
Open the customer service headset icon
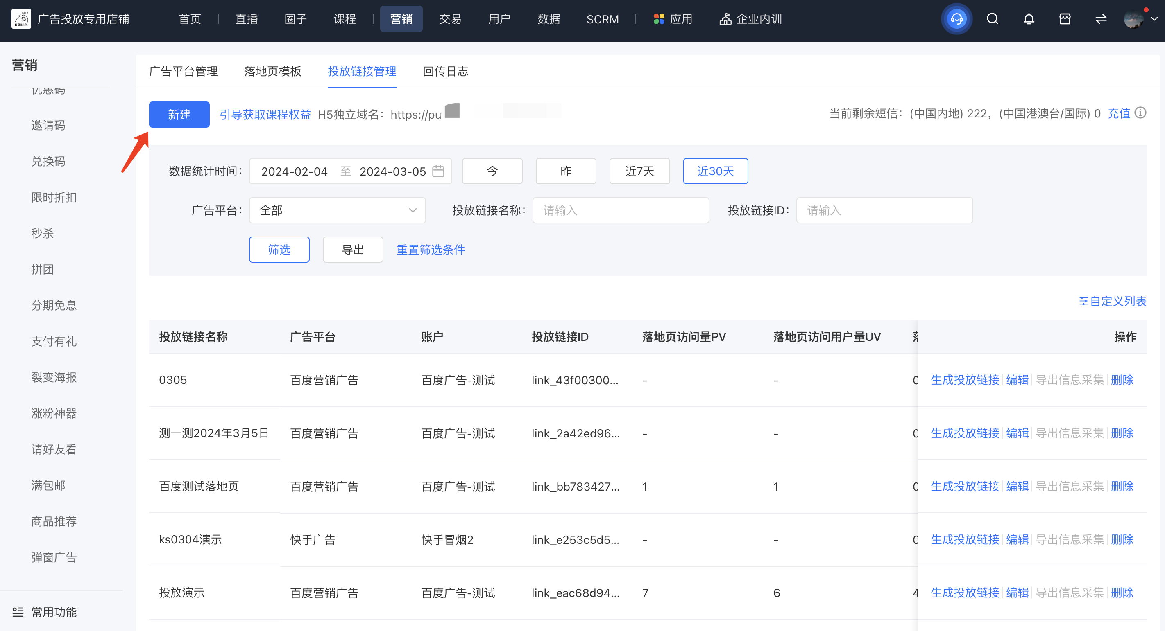[956, 19]
